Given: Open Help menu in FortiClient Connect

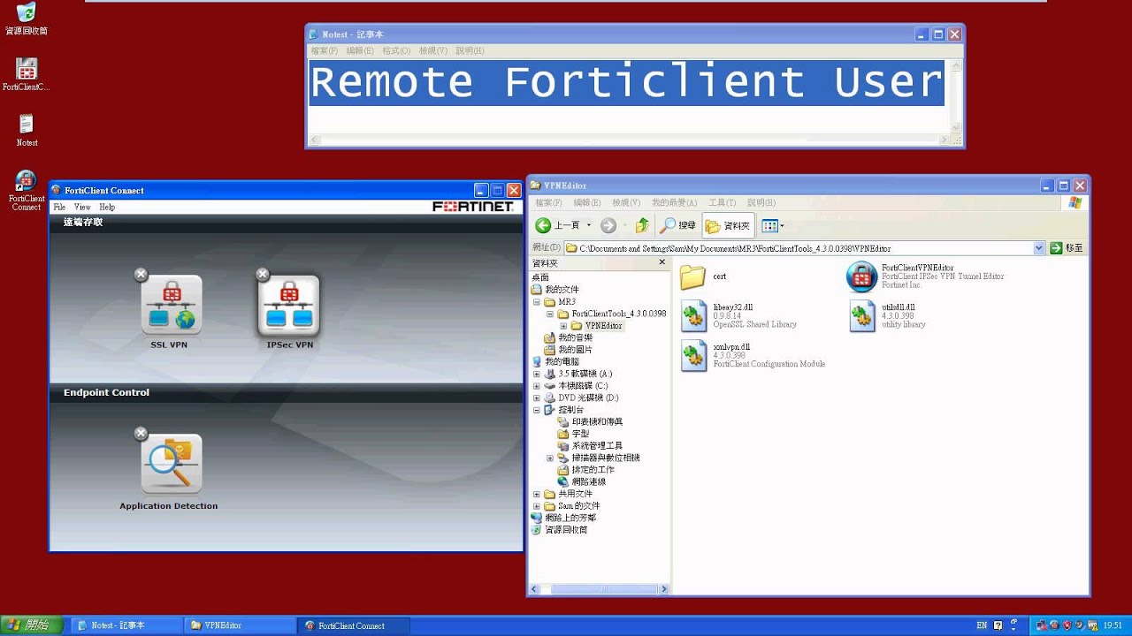Looking at the screenshot, I should [x=107, y=207].
